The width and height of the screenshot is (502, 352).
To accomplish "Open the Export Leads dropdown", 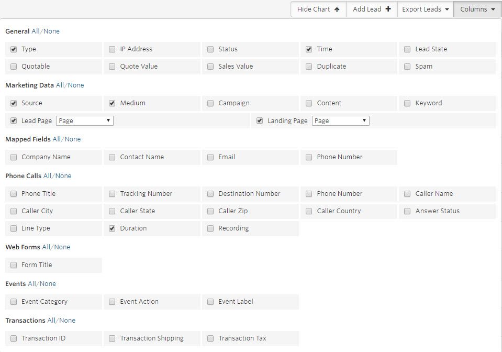I will [x=426, y=9].
